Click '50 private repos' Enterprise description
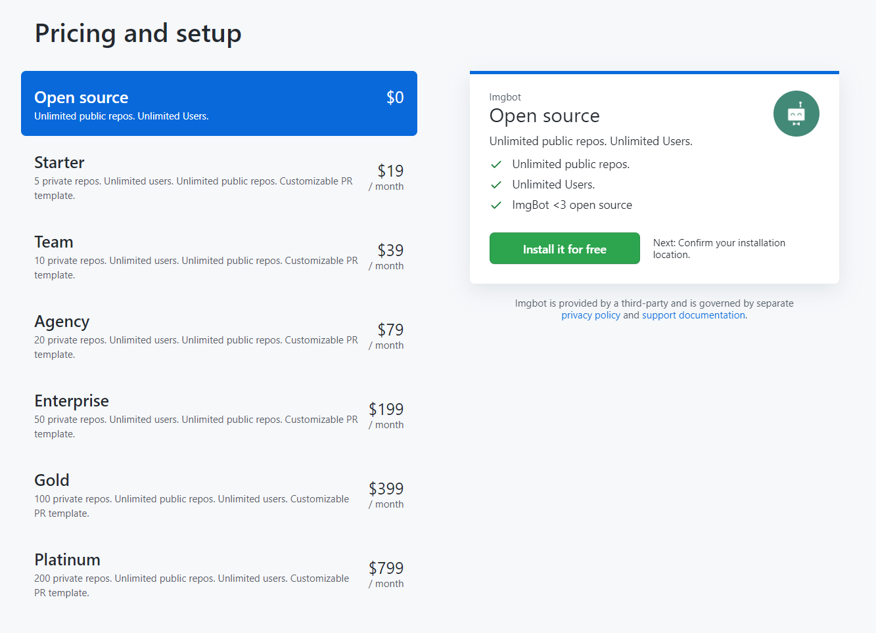The height and width of the screenshot is (633, 876). [196, 427]
